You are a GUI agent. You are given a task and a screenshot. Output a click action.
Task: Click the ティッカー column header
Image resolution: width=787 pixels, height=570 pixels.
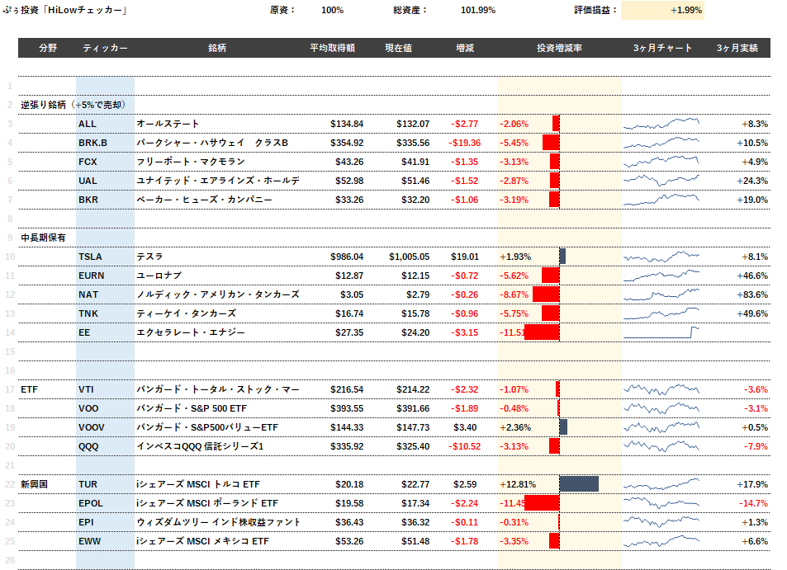point(105,48)
